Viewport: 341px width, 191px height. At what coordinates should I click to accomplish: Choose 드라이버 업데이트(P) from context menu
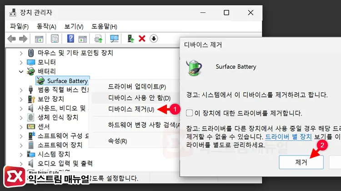[x=136, y=86]
